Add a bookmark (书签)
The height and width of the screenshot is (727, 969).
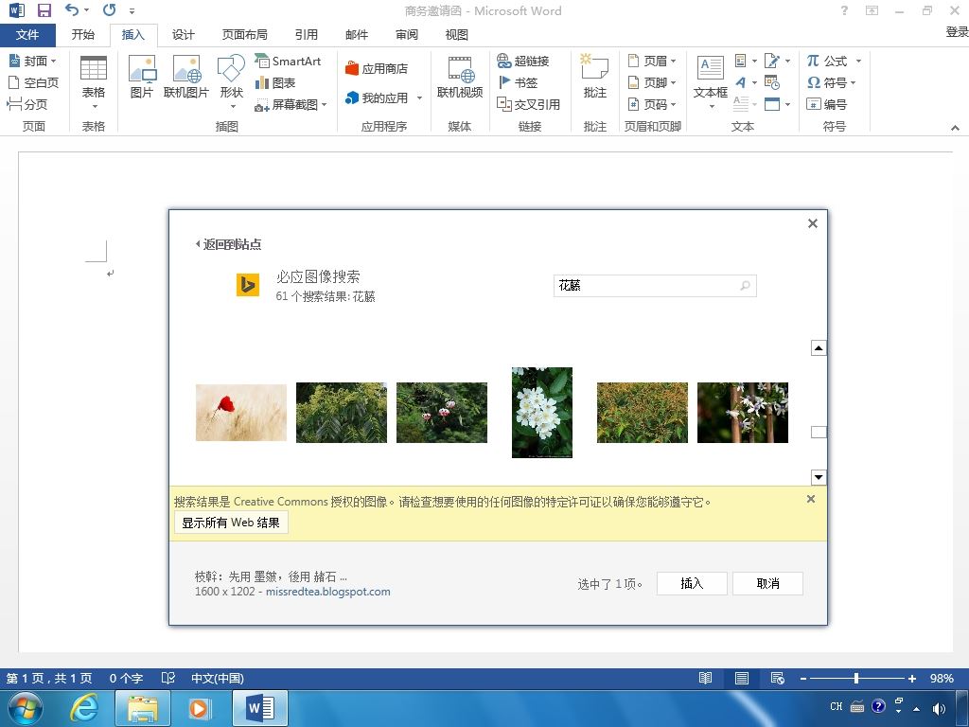518,82
